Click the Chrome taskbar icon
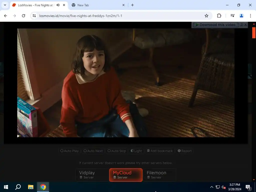This screenshot has height=192, width=256. (43, 187)
